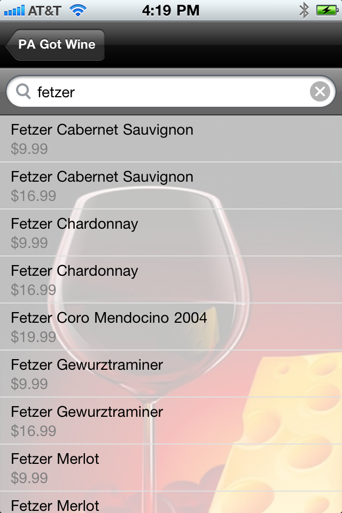
Task: Tap the 4:19 PM clock
Action: click(x=170, y=11)
